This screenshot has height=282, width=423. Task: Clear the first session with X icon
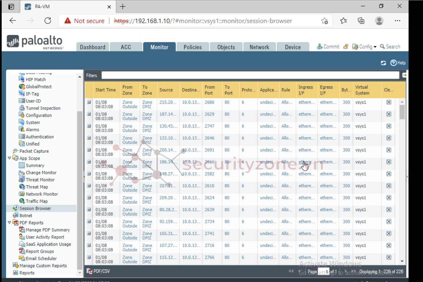coord(388,102)
